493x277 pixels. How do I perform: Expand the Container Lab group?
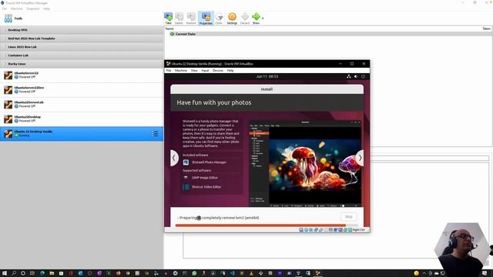point(82,55)
